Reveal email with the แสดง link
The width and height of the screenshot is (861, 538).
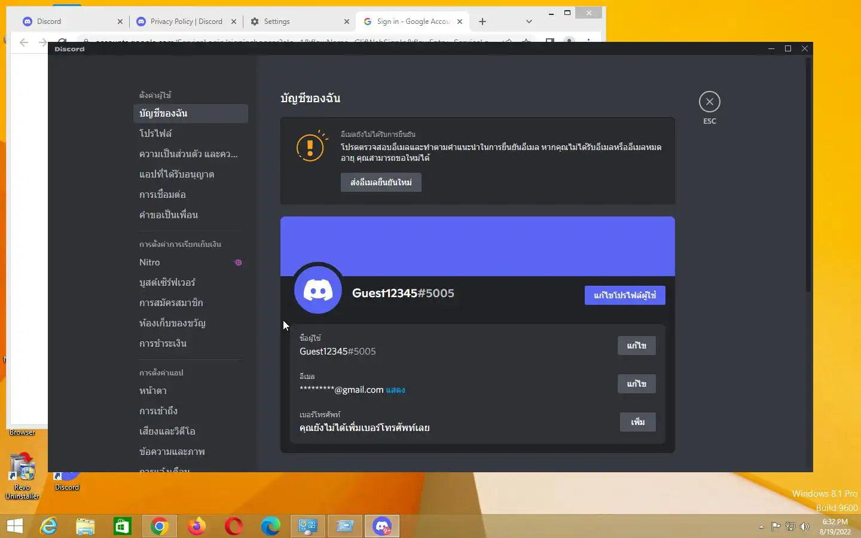click(395, 390)
